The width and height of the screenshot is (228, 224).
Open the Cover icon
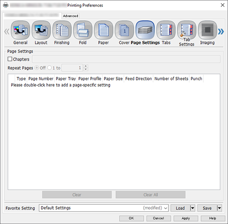pyautogui.click(x=124, y=30)
